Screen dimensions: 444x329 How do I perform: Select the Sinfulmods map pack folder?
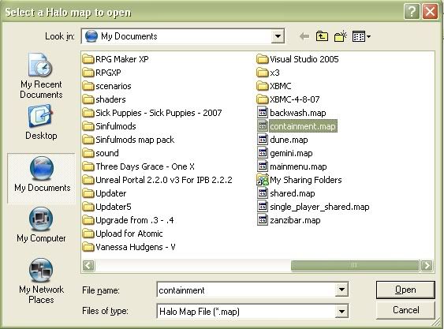[x=129, y=140]
